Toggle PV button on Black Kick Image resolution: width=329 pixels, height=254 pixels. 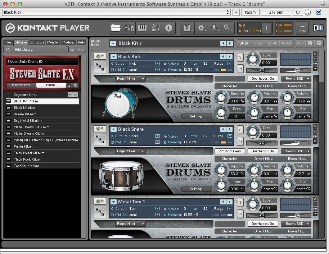click(x=315, y=69)
